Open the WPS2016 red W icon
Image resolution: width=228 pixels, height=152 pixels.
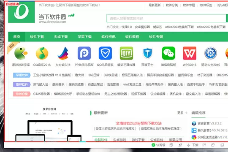190,53
